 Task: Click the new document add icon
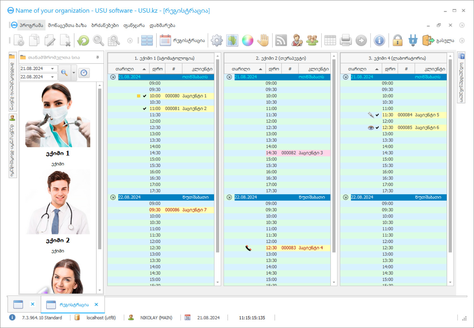pyautogui.click(x=19, y=40)
